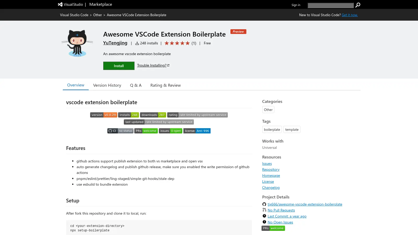
Task: Click the five-star rating icons
Action: (177, 43)
